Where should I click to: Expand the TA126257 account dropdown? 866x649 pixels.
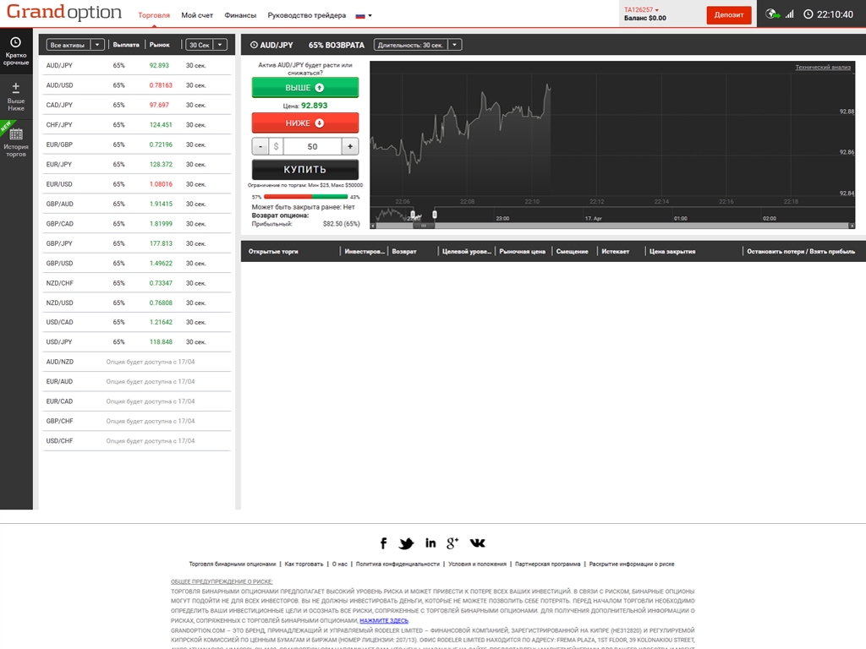coord(642,10)
